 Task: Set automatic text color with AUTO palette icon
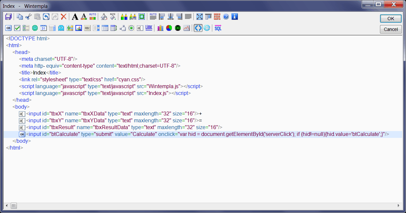coord(93,17)
